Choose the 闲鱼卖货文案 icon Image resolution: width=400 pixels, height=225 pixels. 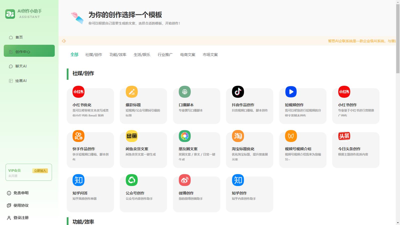point(131,136)
